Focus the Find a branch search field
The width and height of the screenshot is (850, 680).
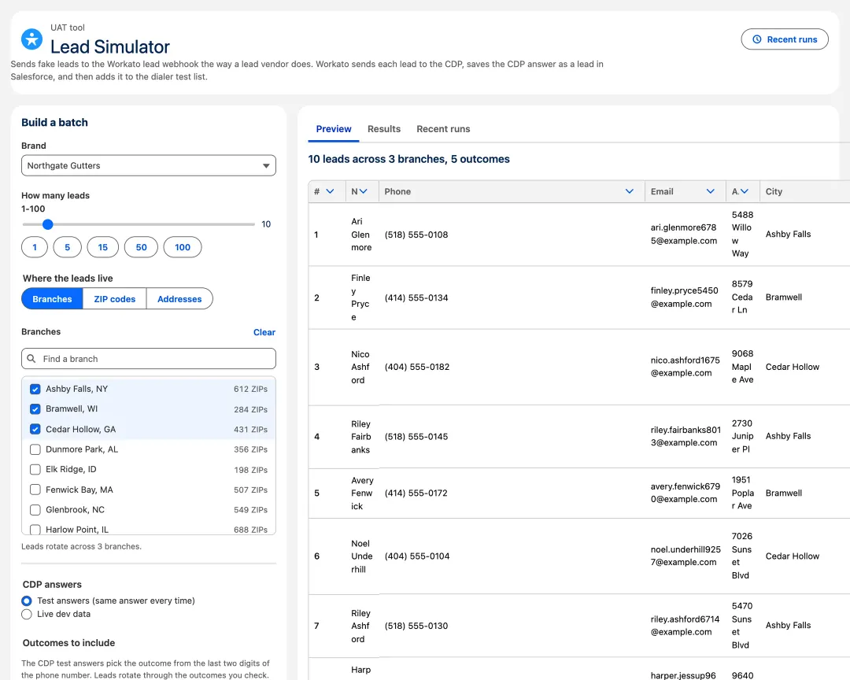pyautogui.click(x=149, y=358)
